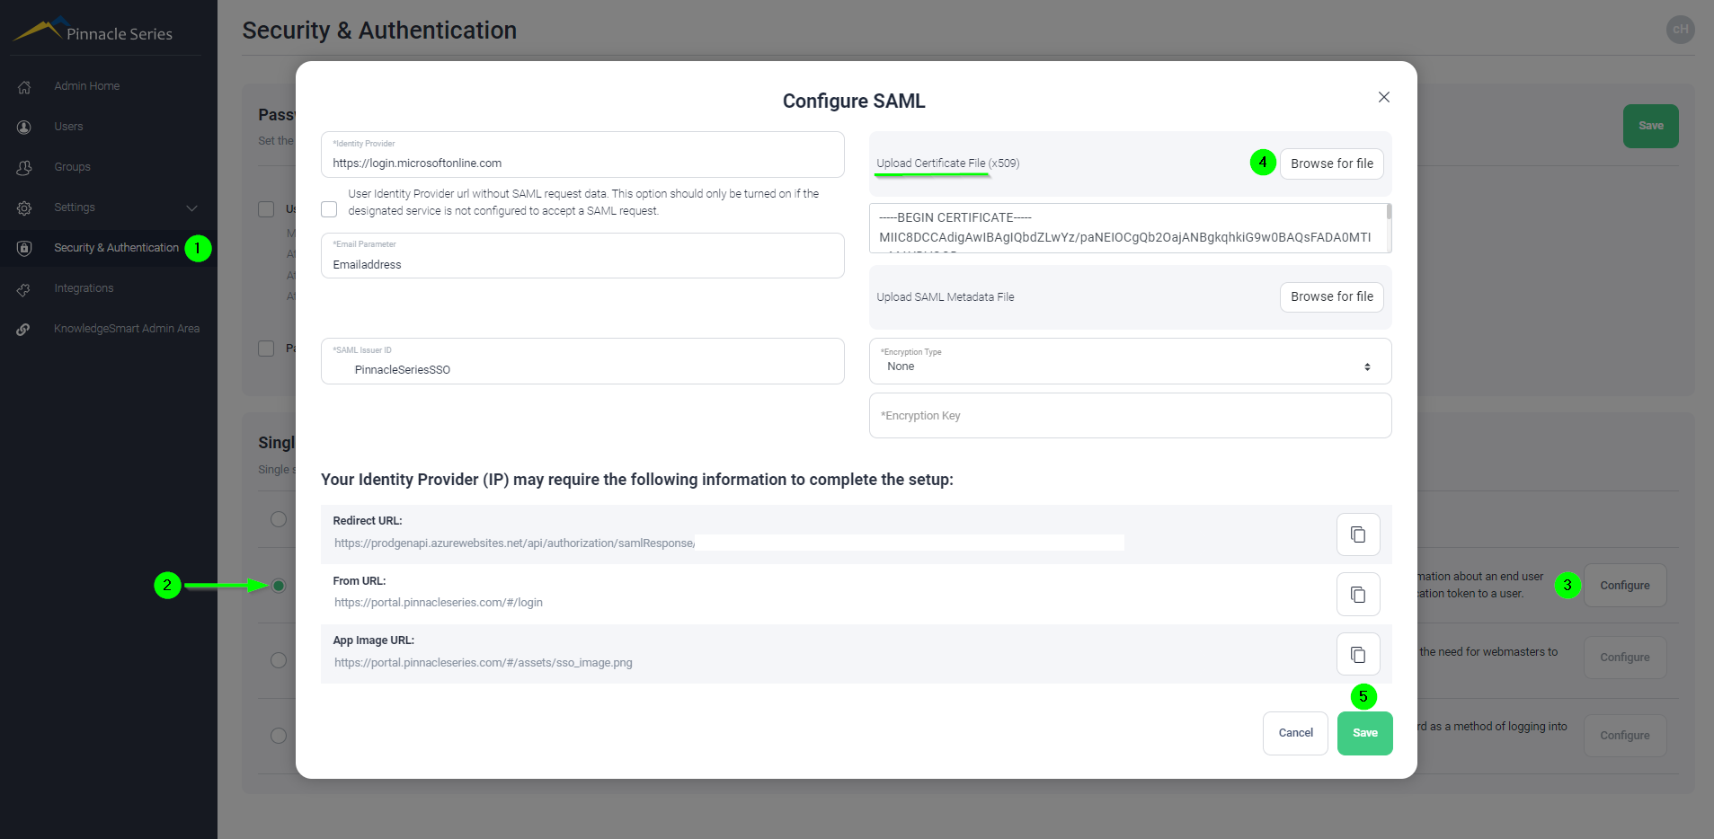The height and width of the screenshot is (839, 1714).
Task: Open Groups menu item
Action: (72, 167)
